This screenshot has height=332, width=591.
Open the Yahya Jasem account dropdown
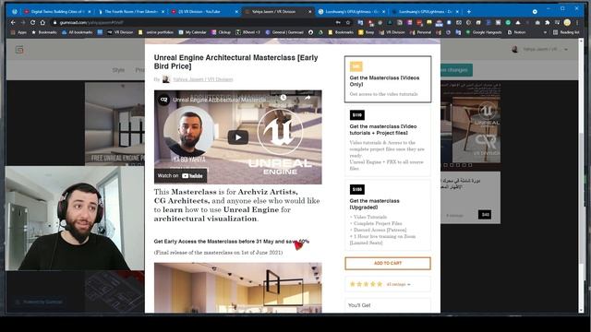click(x=539, y=49)
